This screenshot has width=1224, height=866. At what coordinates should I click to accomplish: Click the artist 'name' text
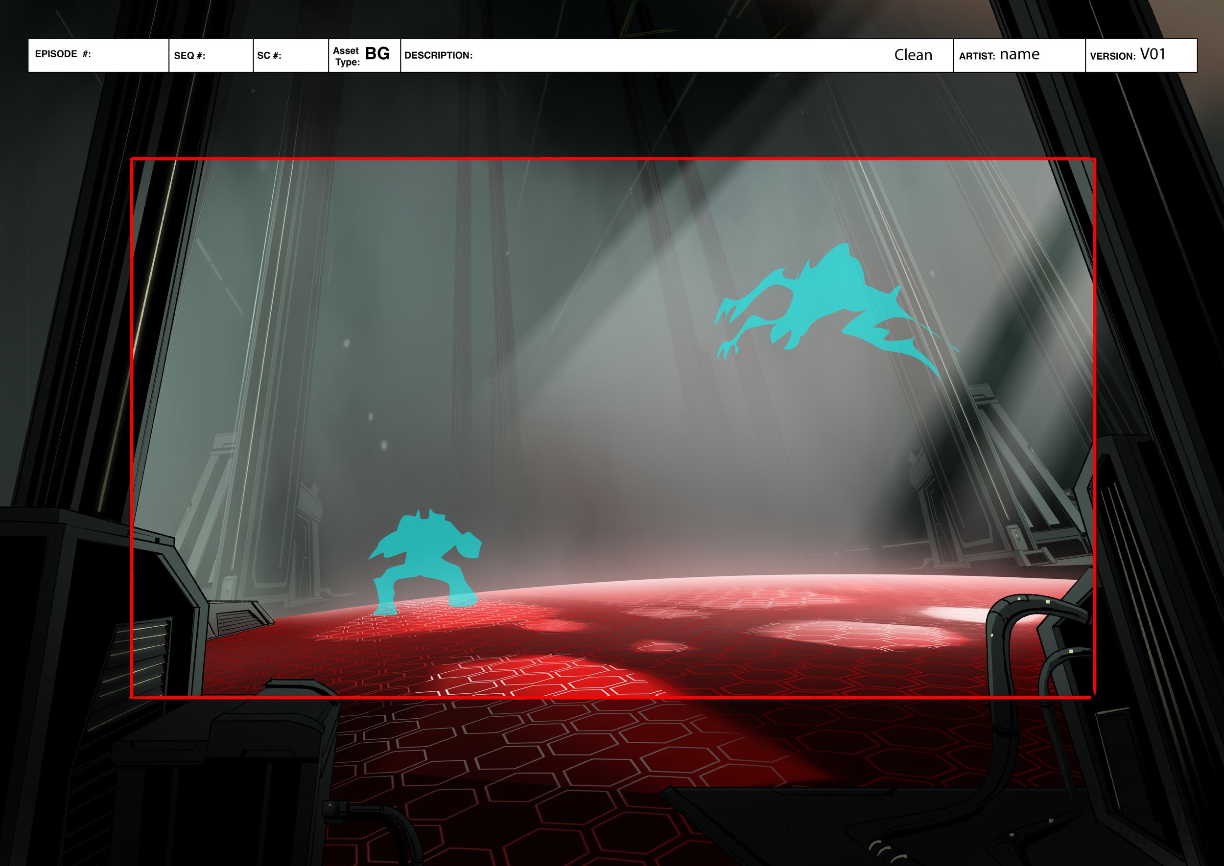tap(1019, 54)
